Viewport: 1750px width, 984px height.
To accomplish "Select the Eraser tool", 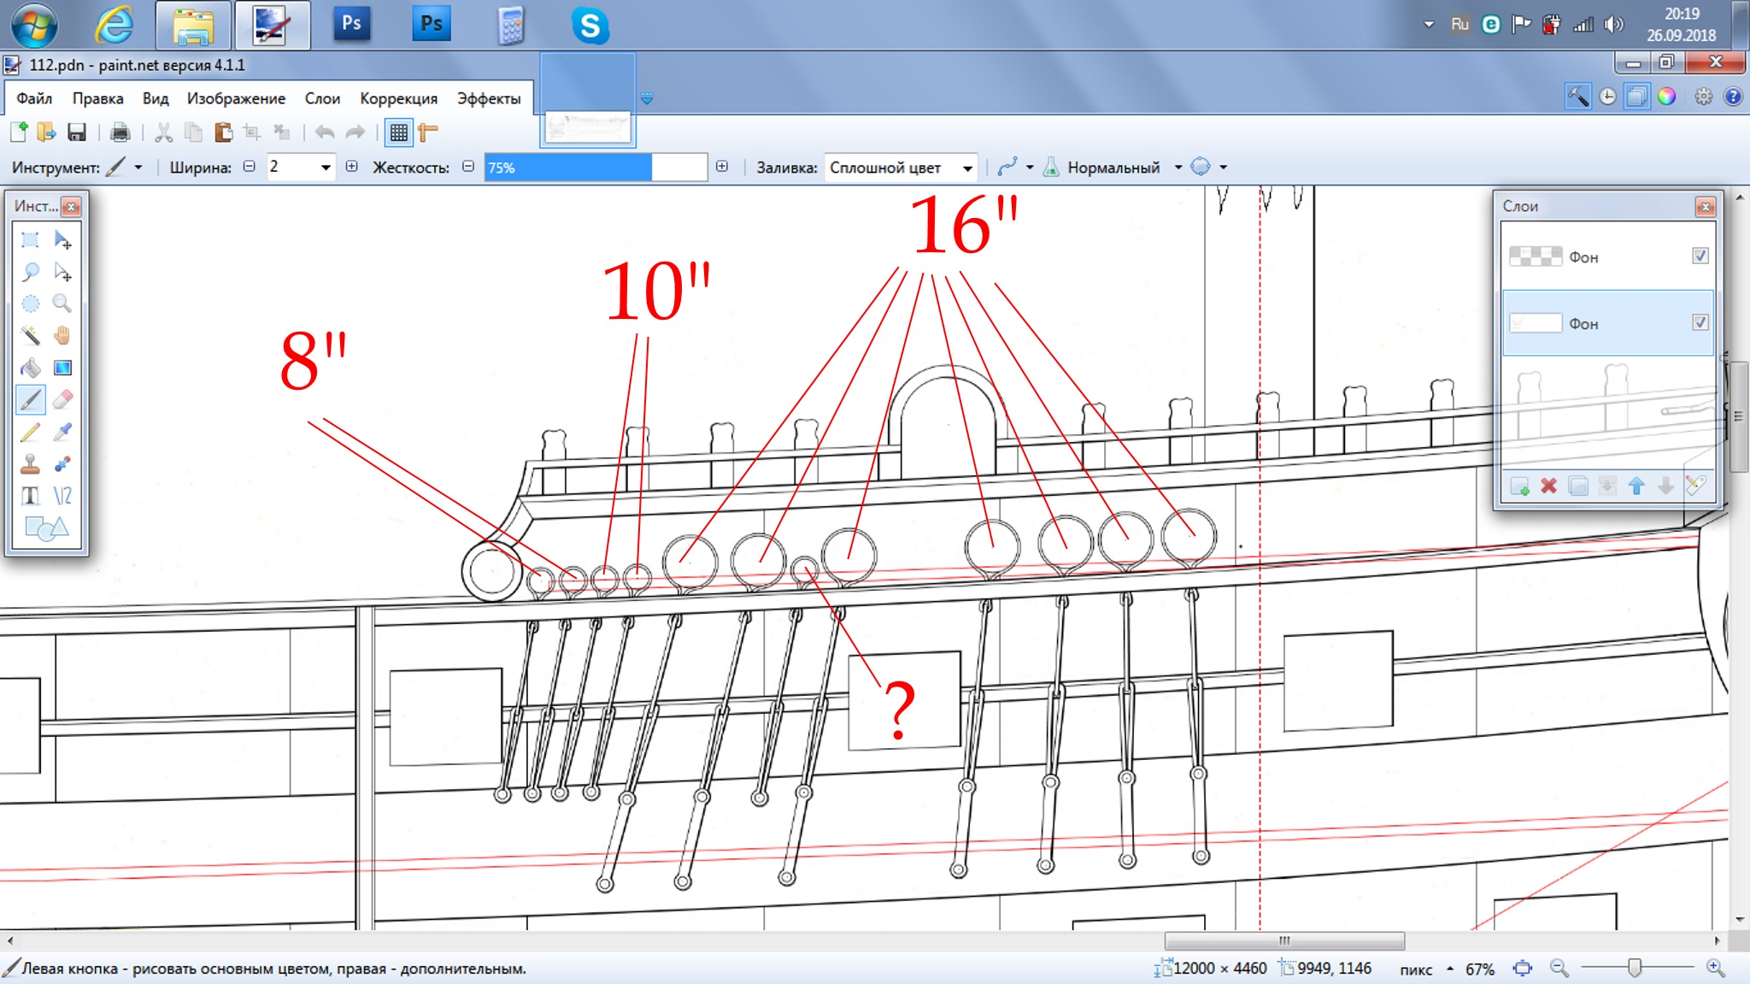I will click(x=62, y=399).
